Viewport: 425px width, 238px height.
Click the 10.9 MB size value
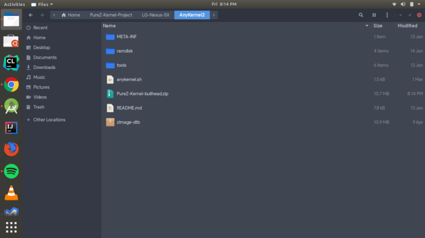click(x=381, y=122)
